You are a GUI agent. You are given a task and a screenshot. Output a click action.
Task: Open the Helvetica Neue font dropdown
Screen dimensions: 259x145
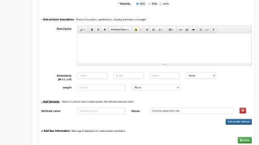pyautogui.click(x=120, y=30)
